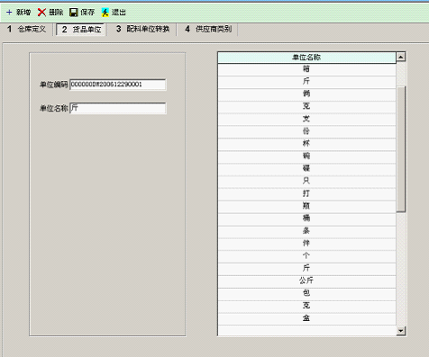
Task: Select the 杯 row in the unit list
Action: (x=306, y=144)
